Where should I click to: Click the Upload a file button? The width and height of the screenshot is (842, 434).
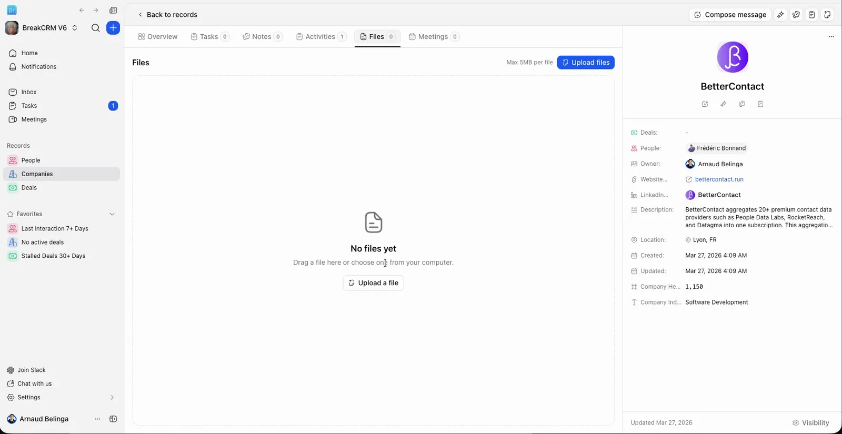tap(373, 283)
